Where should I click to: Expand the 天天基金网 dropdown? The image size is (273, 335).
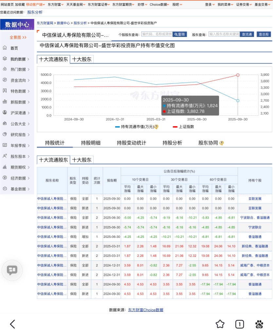click(76, 4)
